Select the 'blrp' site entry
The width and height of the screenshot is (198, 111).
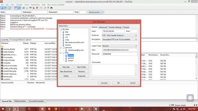[67, 32]
